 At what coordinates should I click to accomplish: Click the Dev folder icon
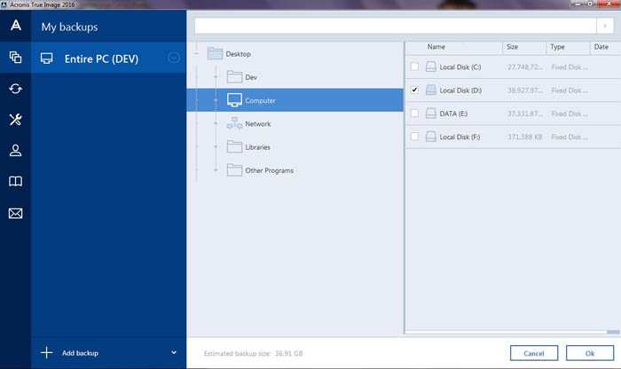coord(234,77)
